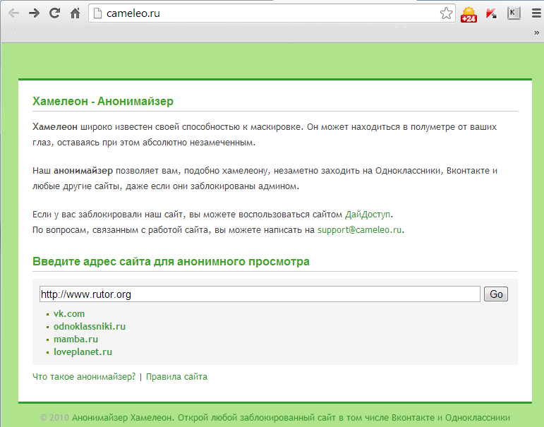Focus the address bar showing cameleo.ru

point(271,13)
